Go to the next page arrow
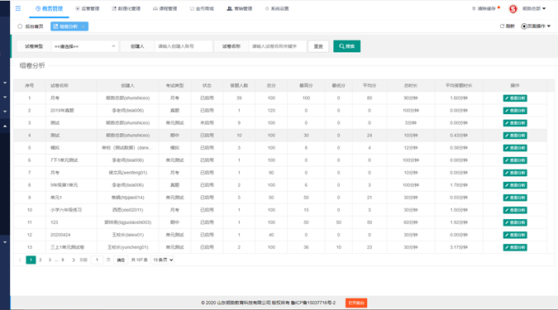Viewport: 558px width, 310px height. click(x=74, y=260)
